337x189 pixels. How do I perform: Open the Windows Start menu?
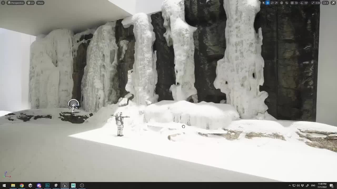click(x=4, y=185)
